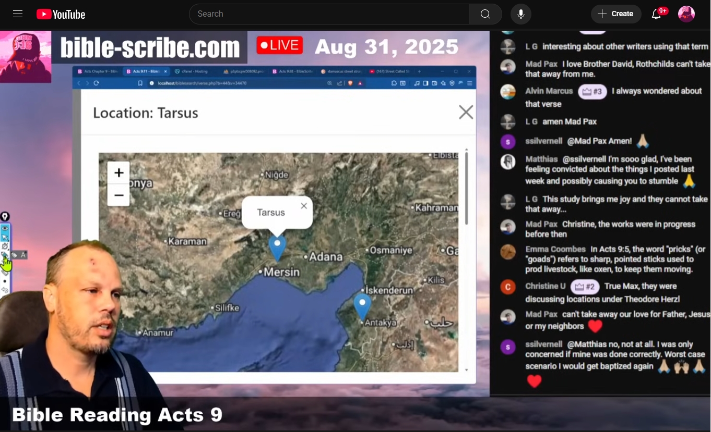Start voice search with the microphone icon
Image resolution: width=711 pixels, height=432 pixels.
520,14
